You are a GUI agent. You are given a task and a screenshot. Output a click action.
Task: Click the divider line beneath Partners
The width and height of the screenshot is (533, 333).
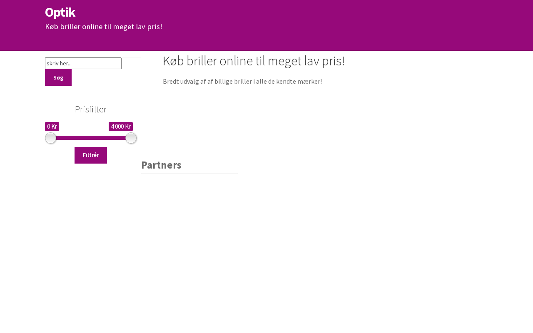click(x=189, y=173)
